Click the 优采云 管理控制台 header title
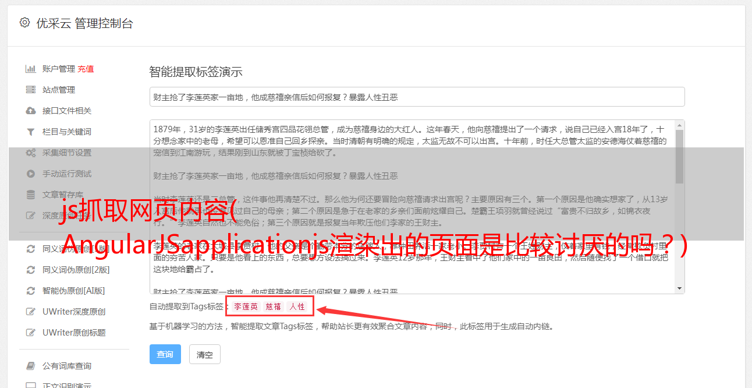 click(84, 23)
